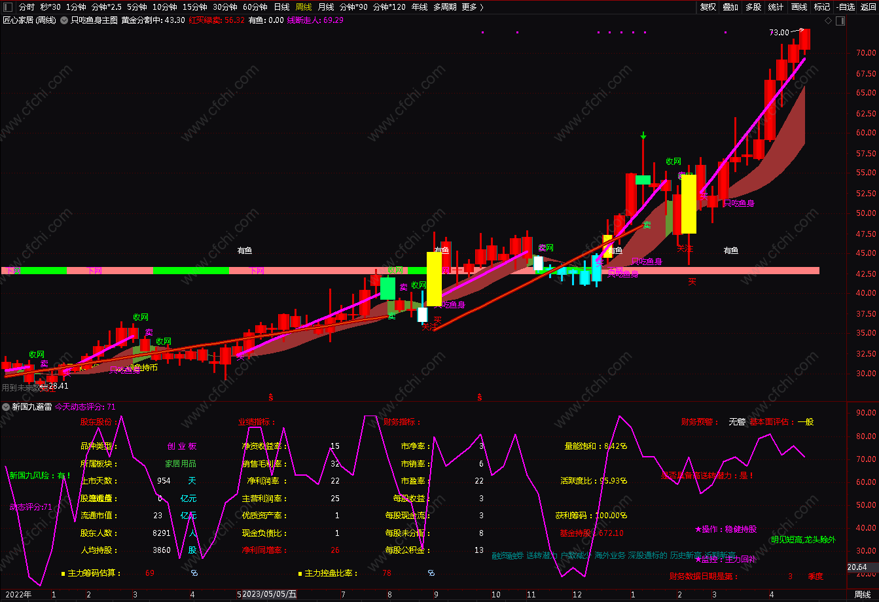Click the 只吃鱼身主图 indicator title
The image size is (879, 602).
[94, 20]
